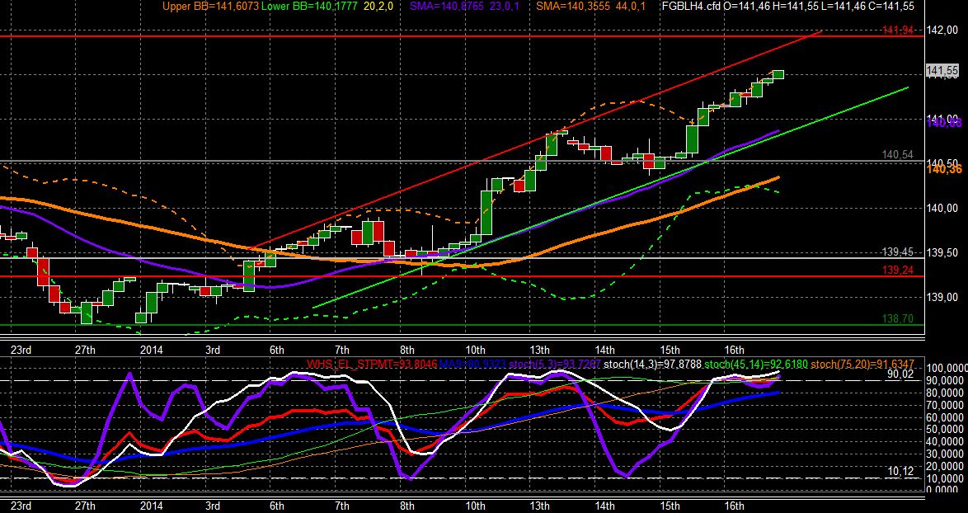
Task: Click the 2014 label on the price chart axis
Action: point(151,350)
